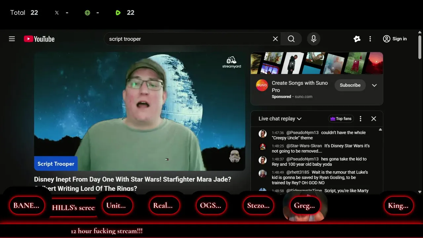Open the live chat three-dot options menu
The image size is (423, 238).
[361, 119]
